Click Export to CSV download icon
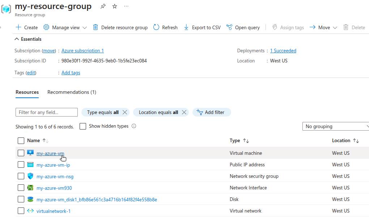369x219 pixels. 186,27
